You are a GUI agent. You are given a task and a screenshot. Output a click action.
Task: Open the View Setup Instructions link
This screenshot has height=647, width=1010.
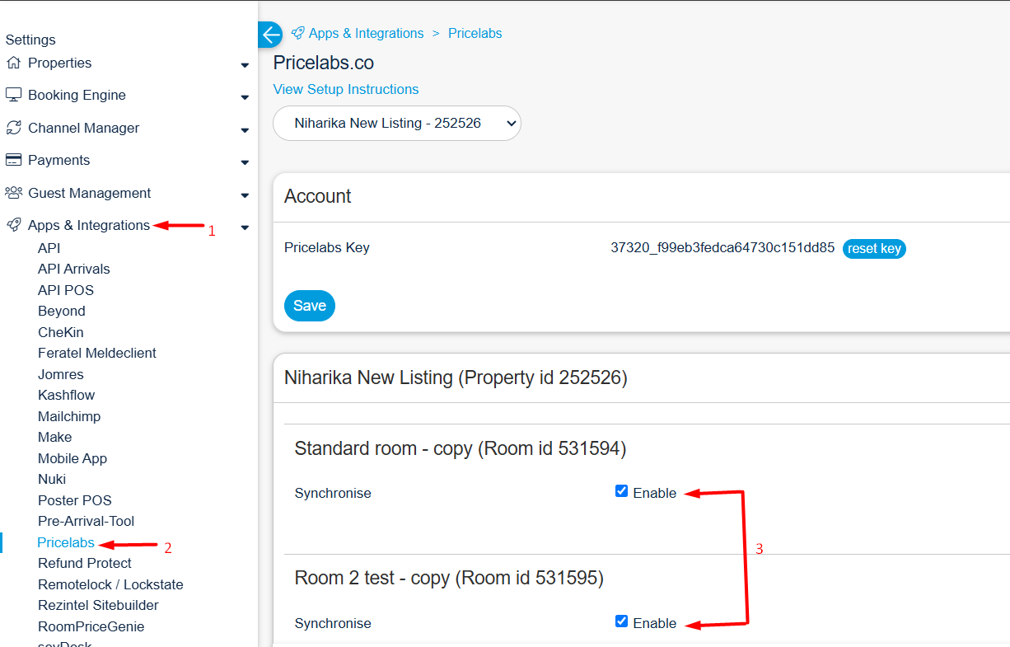pos(346,89)
